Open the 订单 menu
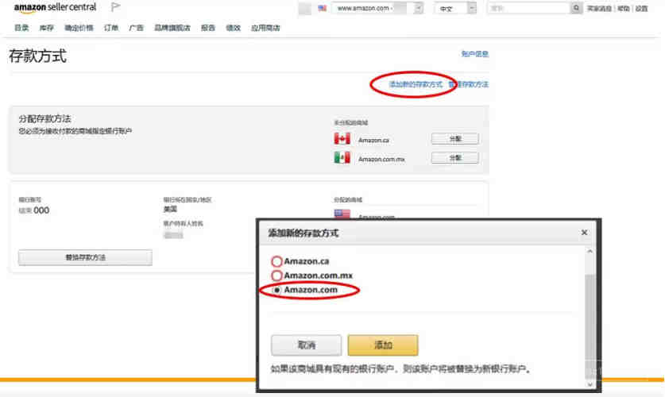 pos(111,28)
